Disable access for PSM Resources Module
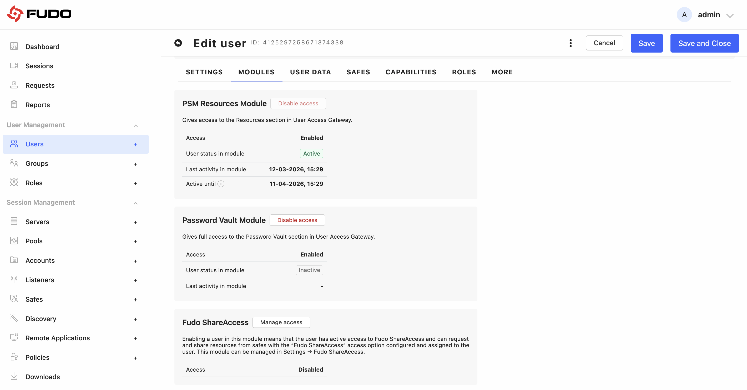 298,104
